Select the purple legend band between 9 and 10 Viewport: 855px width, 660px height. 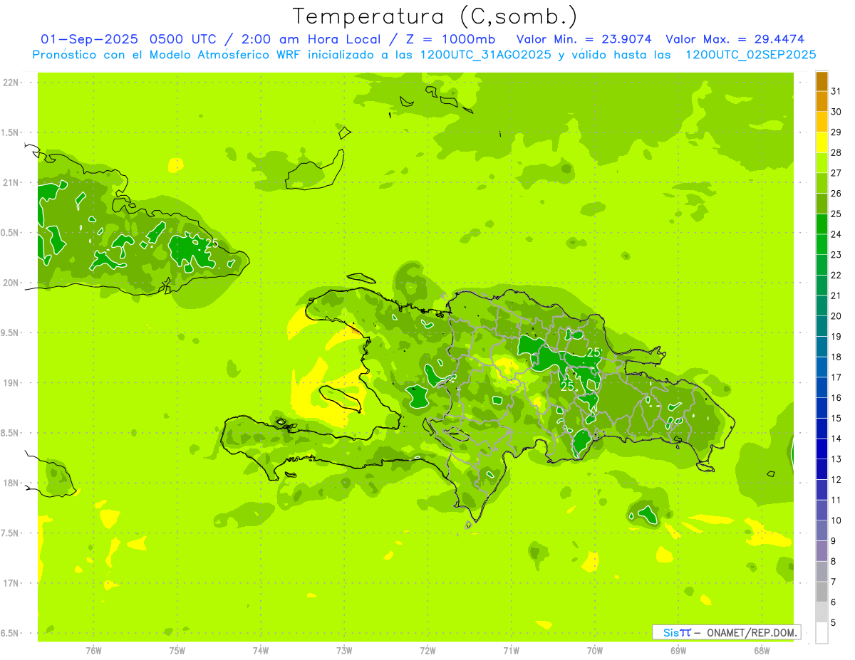(822, 530)
